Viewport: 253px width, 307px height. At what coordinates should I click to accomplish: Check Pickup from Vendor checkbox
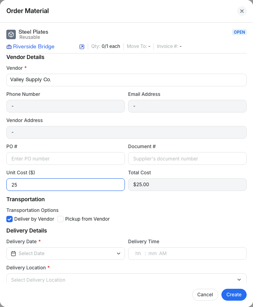60,219
